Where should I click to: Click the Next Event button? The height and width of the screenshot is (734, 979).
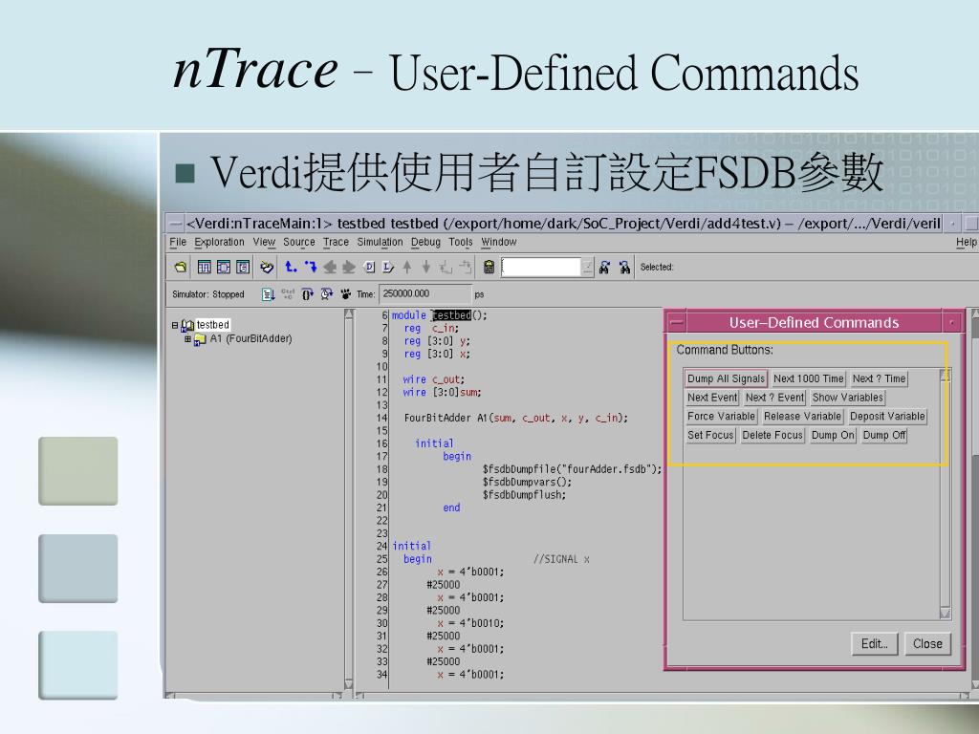click(712, 398)
